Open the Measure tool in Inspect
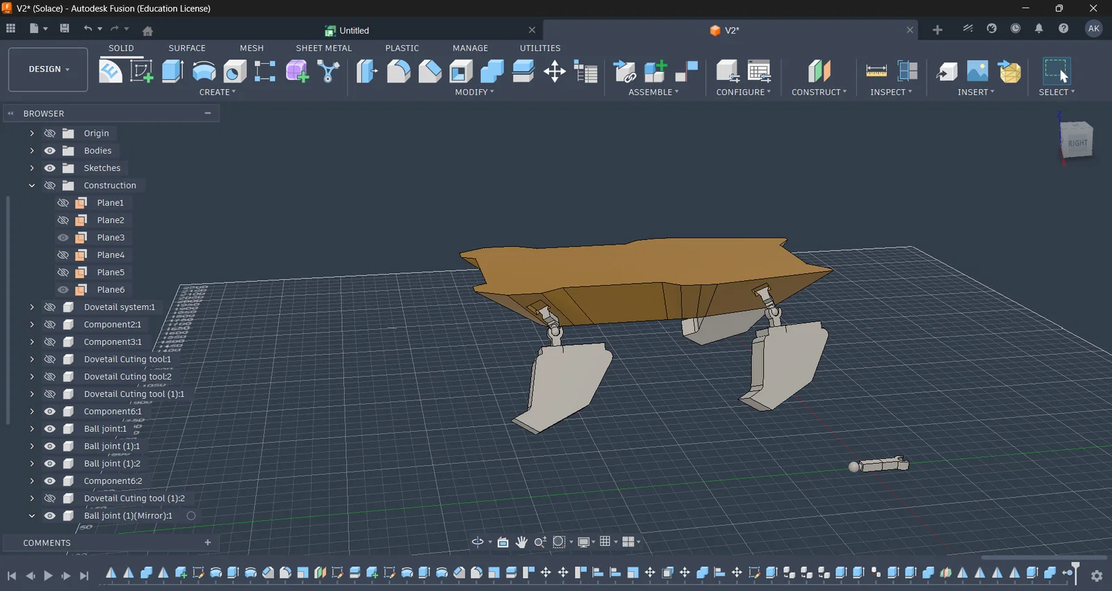1112x591 pixels. pos(876,71)
